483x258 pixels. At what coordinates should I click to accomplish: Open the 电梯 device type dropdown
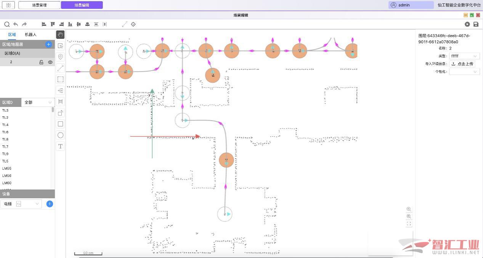[x=21, y=204]
